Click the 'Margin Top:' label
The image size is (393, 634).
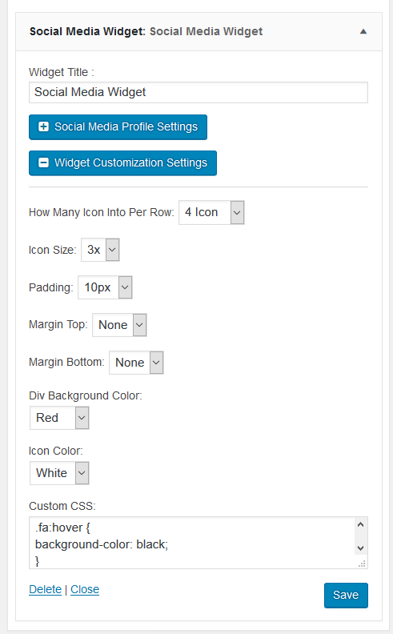(58, 325)
